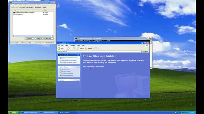Click 'Show the contents of this folder' link
The height and width of the screenshot is (114, 204).
pyautogui.click(x=93, y=66)
